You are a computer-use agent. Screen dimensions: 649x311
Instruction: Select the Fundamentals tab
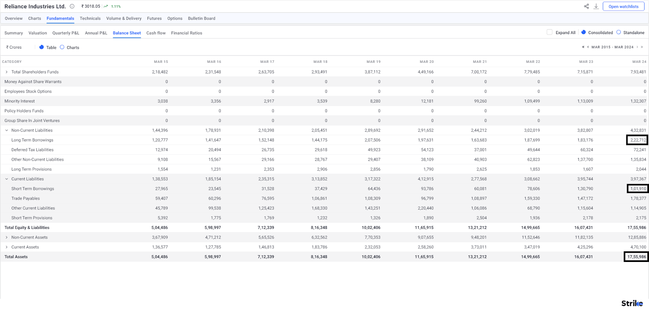pos(60,18)
